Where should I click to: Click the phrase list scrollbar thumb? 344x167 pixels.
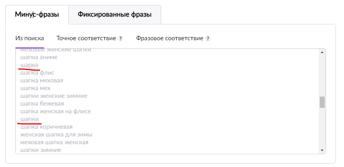point(322,102)
